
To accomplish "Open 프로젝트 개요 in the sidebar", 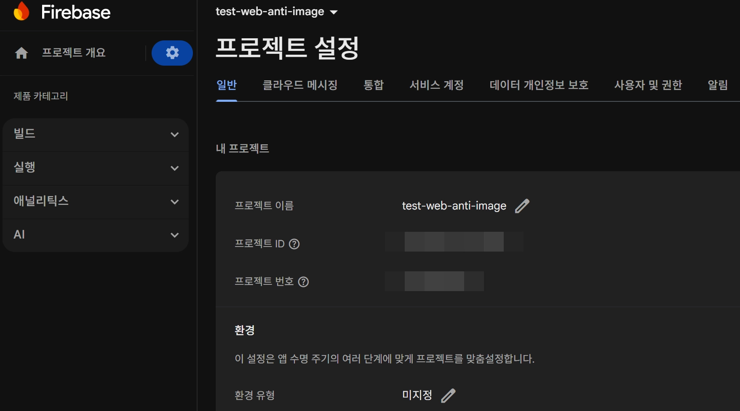I will [74, 53].
